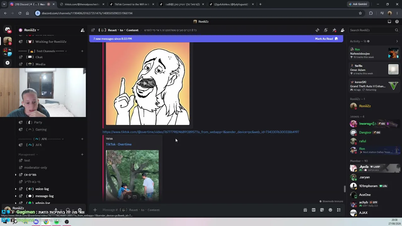Open Chrome extensions puzzle icon
Image resolution: width=402 pixels, height=226 pixels.
[x=371, y=13]
